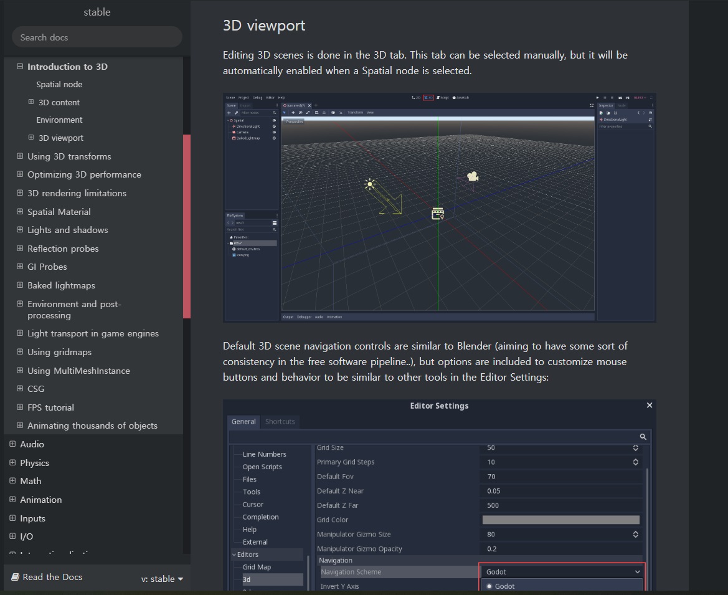Select the 3d settings tree item

272,579
